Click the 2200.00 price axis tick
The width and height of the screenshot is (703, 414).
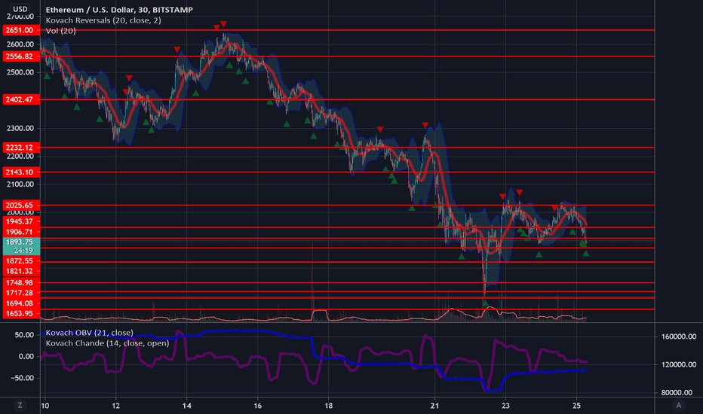pos(20,157)
